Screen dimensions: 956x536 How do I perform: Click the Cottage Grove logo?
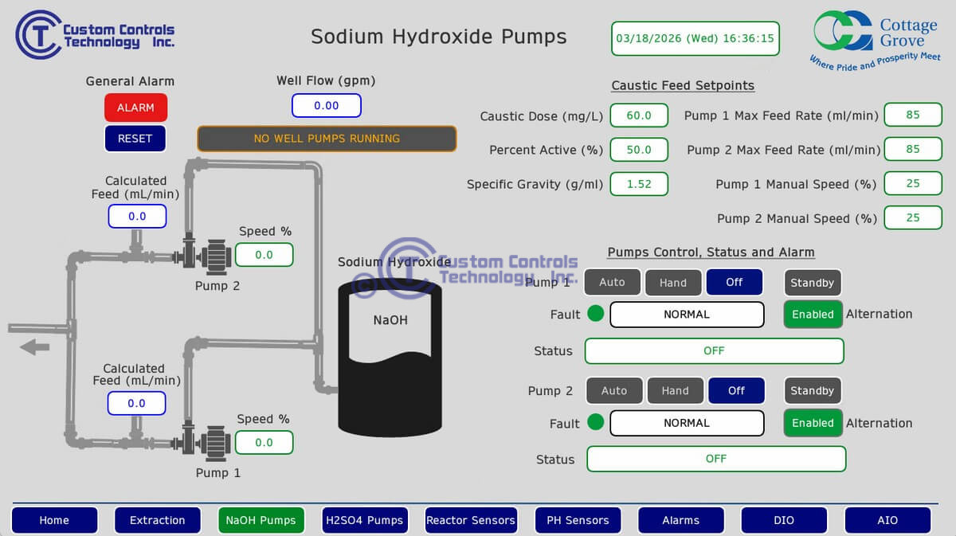pos(876,40)
